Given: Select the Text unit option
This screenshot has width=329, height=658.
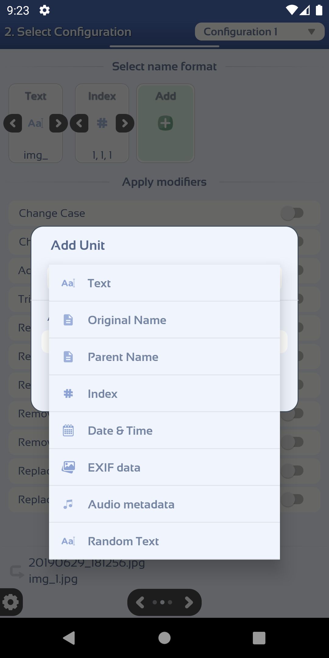Looking at the screenshot, I should [x=164, y=283].
